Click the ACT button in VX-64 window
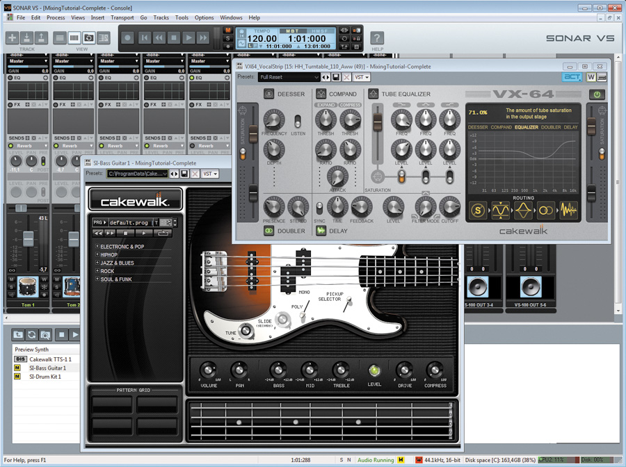The width and height of the screenshot is (626, 467). point(572,77)
